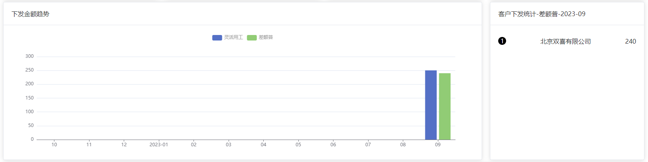
Task: Click the 09 x-axis month label
Action: pyautogui.click(x=438, y=145)
